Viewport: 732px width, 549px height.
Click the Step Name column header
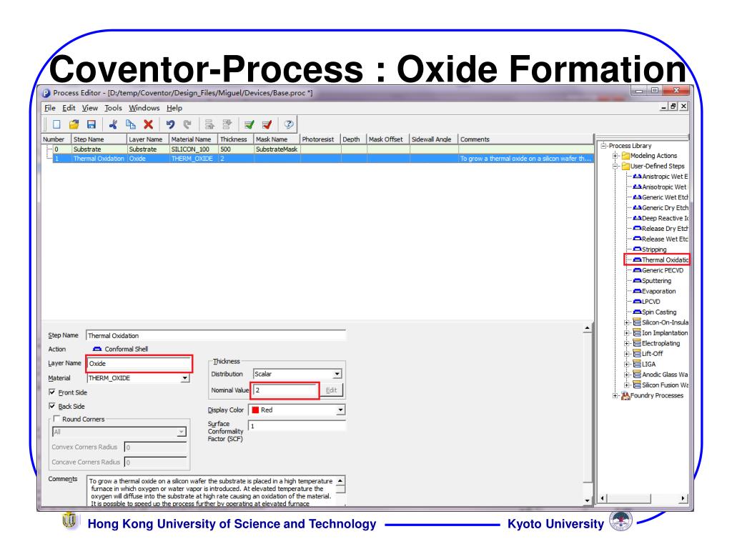tap(99, 139)
